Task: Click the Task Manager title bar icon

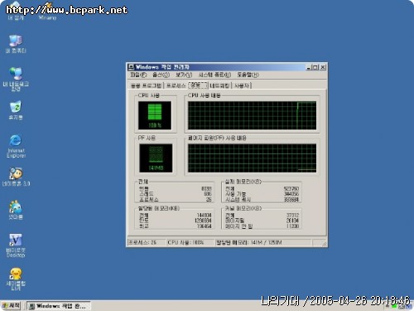Action: click(131, 67)
